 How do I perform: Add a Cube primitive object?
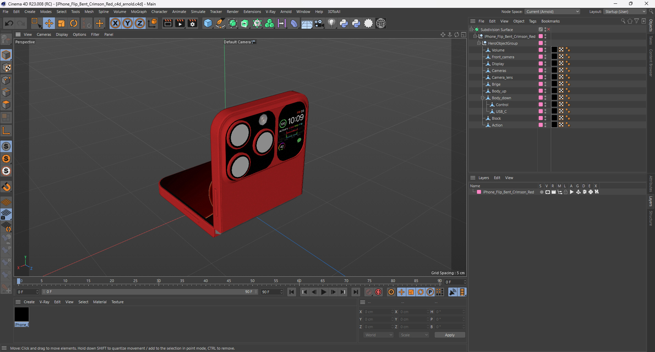point(208,23)
